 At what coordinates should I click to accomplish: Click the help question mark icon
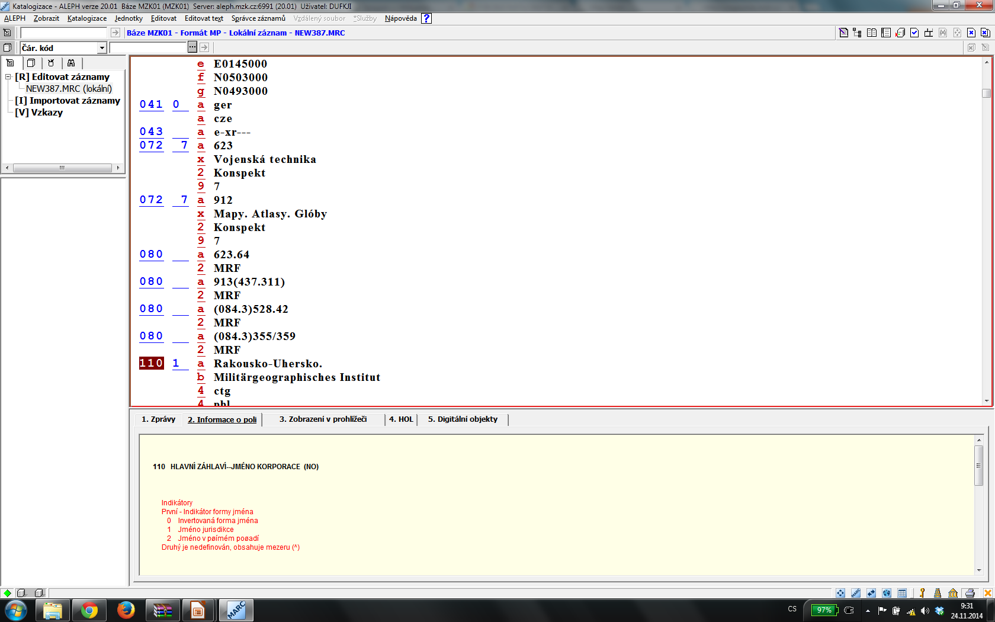point(426,18)
